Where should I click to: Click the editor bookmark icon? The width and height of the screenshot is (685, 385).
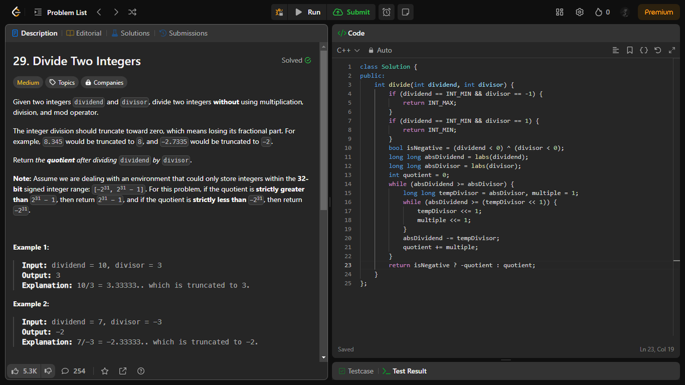(x=629, y=50)
